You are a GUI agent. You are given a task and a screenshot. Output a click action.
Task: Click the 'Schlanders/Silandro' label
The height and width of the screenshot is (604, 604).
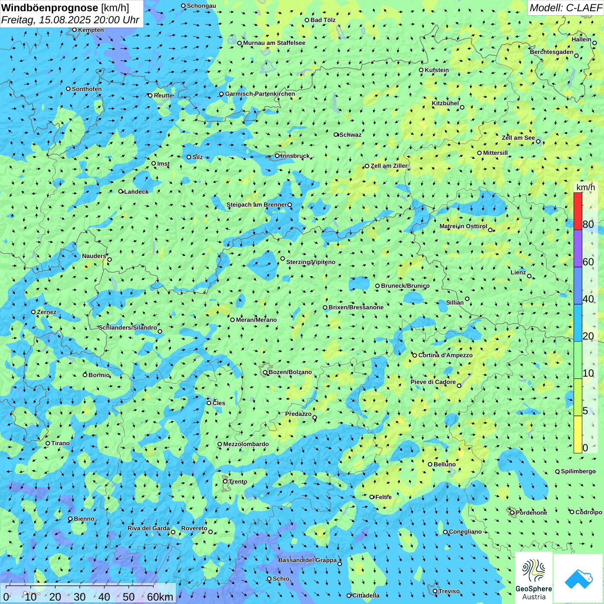click(128, 327)
